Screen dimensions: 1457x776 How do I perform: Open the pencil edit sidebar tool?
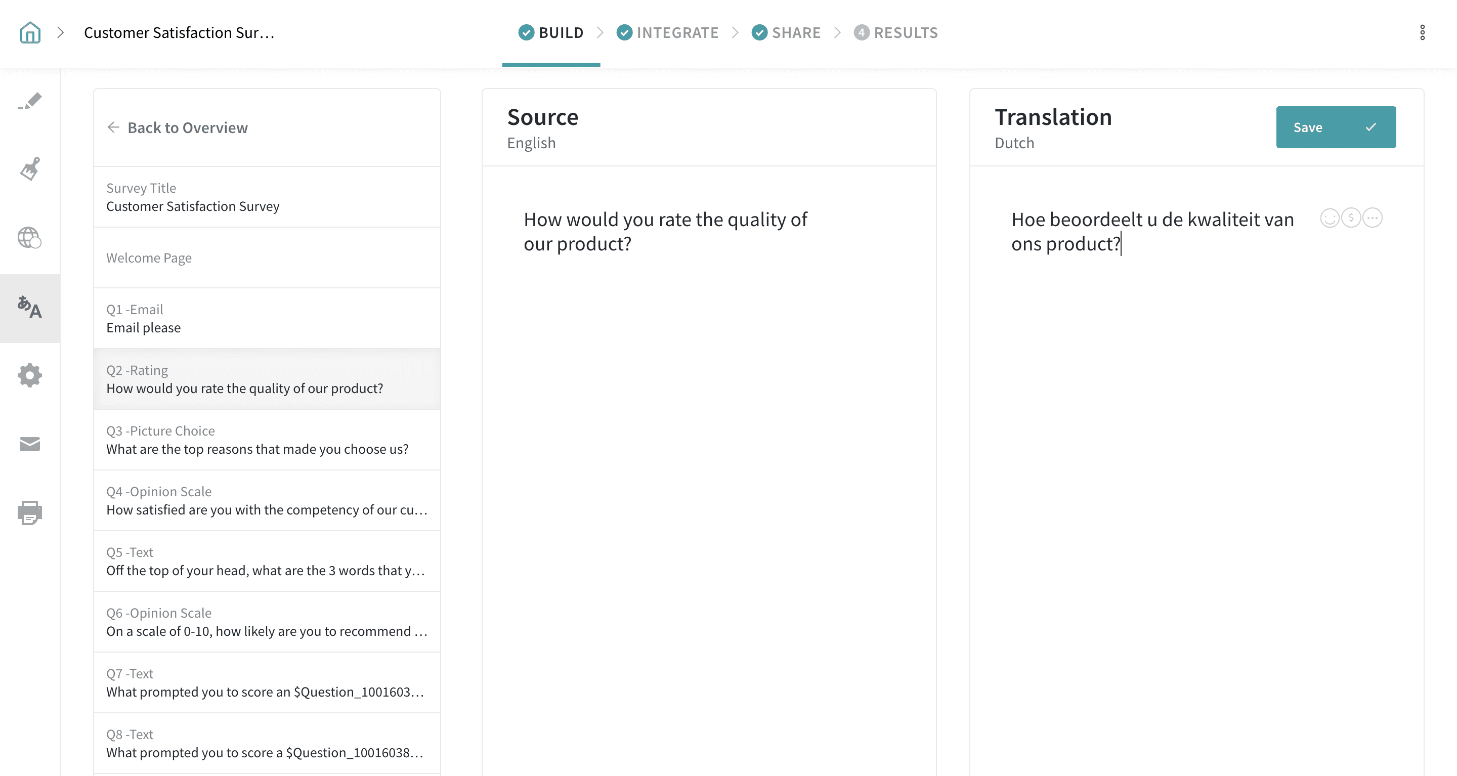(30, 102)
